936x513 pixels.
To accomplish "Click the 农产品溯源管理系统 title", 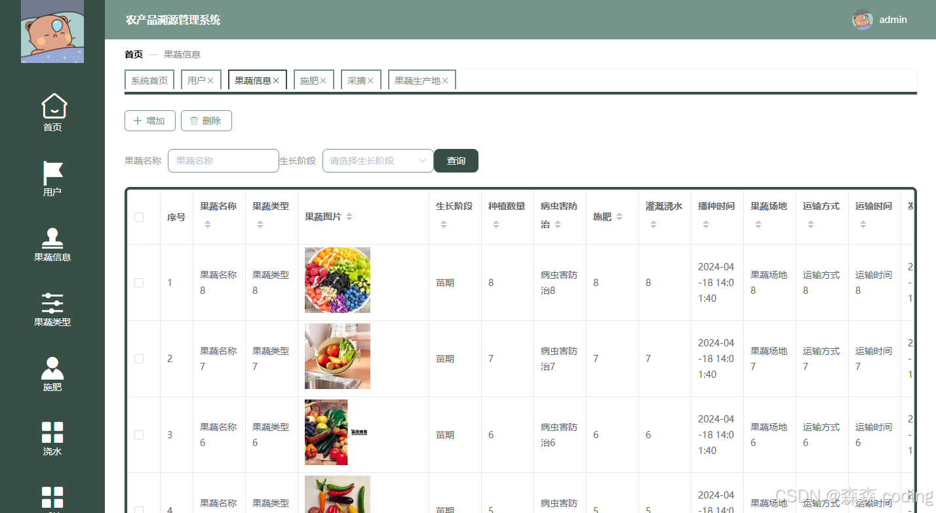I will click(173, 20).
